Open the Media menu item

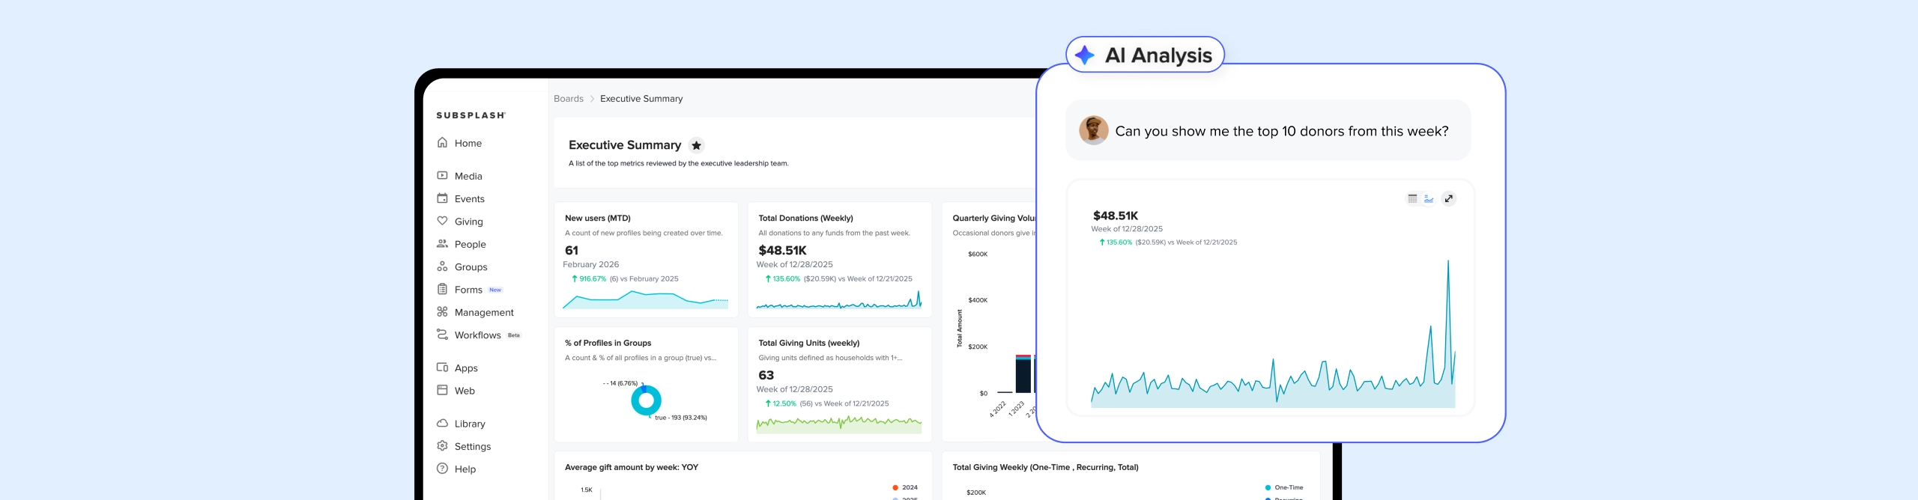pyautogui.click(x=468, y=176)
